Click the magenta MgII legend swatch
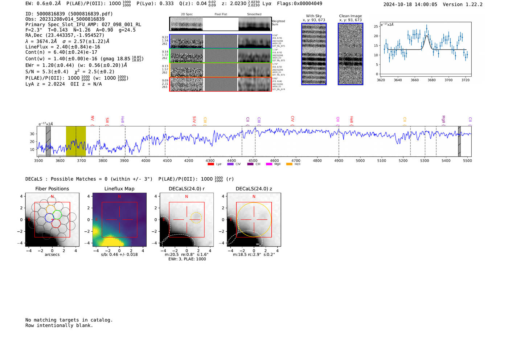Image resolution: width=508 pixels, height=345 pixels. 269,164
